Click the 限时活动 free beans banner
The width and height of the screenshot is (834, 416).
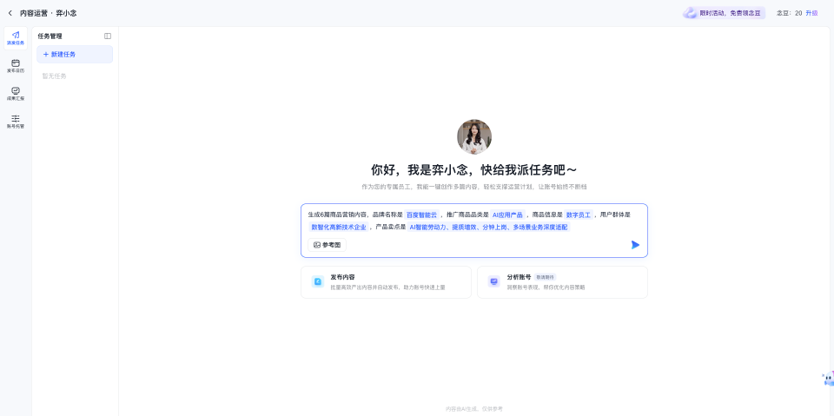point(725,13)
